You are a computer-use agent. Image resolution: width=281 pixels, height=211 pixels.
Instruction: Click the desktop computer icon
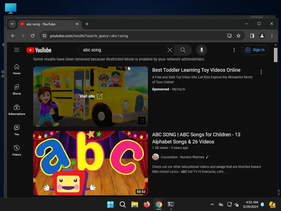coord(11,8)
